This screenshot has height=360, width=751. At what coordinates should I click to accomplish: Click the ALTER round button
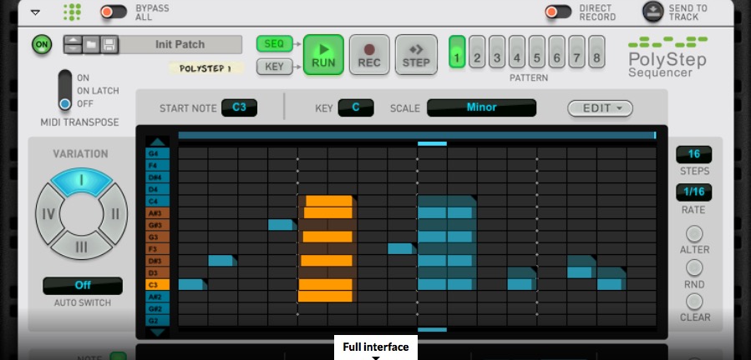[x=694, y=234]
